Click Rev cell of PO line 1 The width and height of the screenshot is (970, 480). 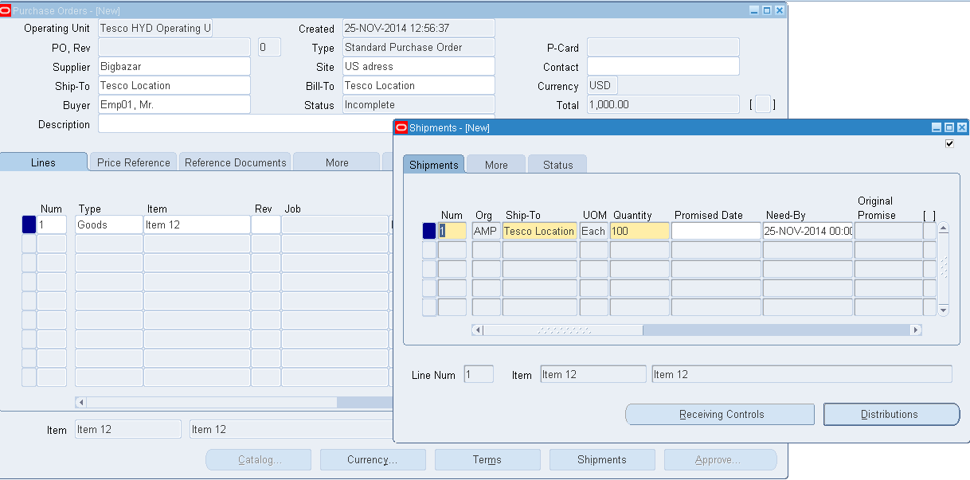pyautogui.click(x=266, y=224)
